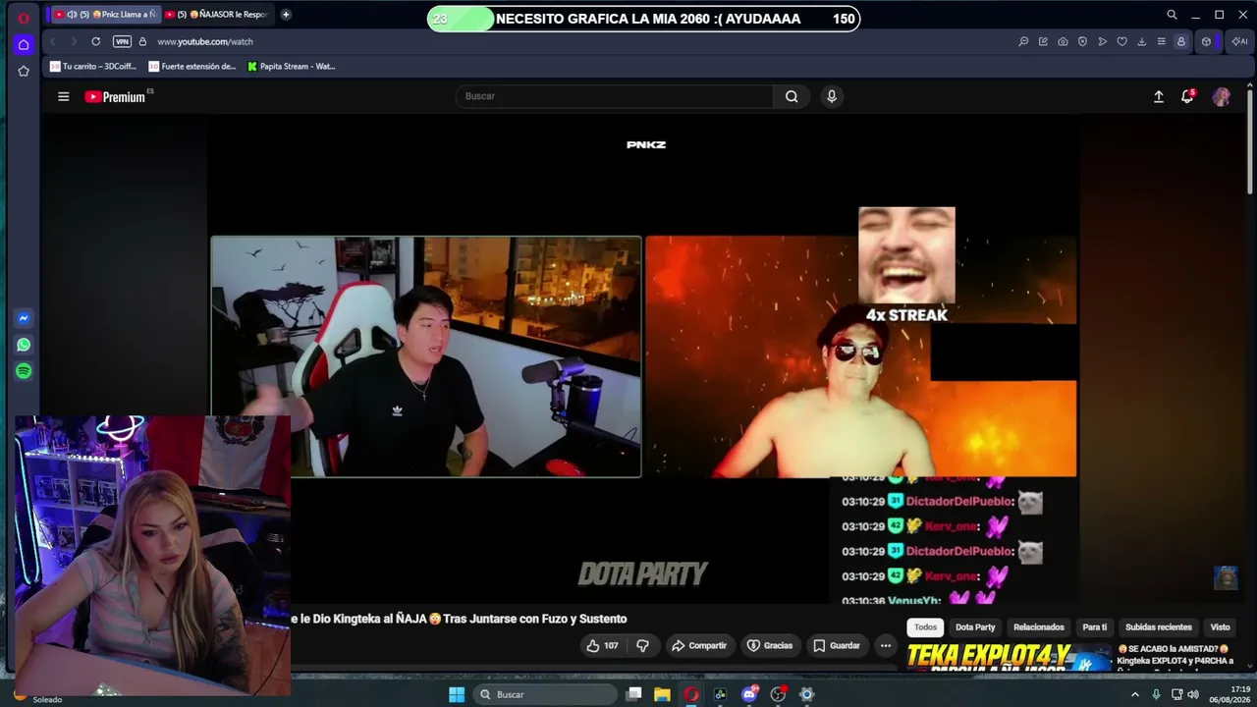Viewport: 1257px width, 707px height.
Task: Open the player arrow icon in Opera toolbar
Action: [1103, 41]
